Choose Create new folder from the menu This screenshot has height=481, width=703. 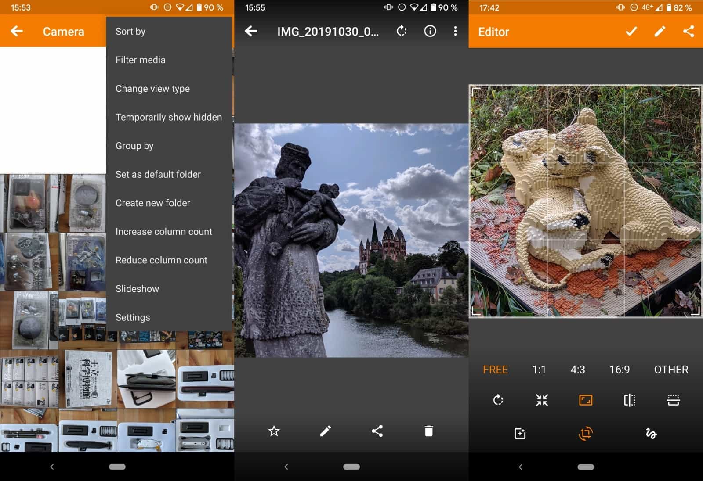pyautogui.click(x=152, y=203)
